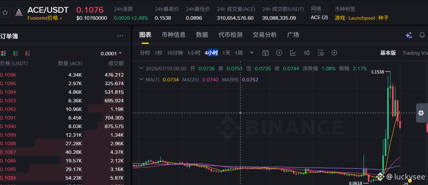Image resolution: width=428 pixels, height=185 pixels.
Task: Switch to Trading View chart mode
Action: click(x=415, y=53)
